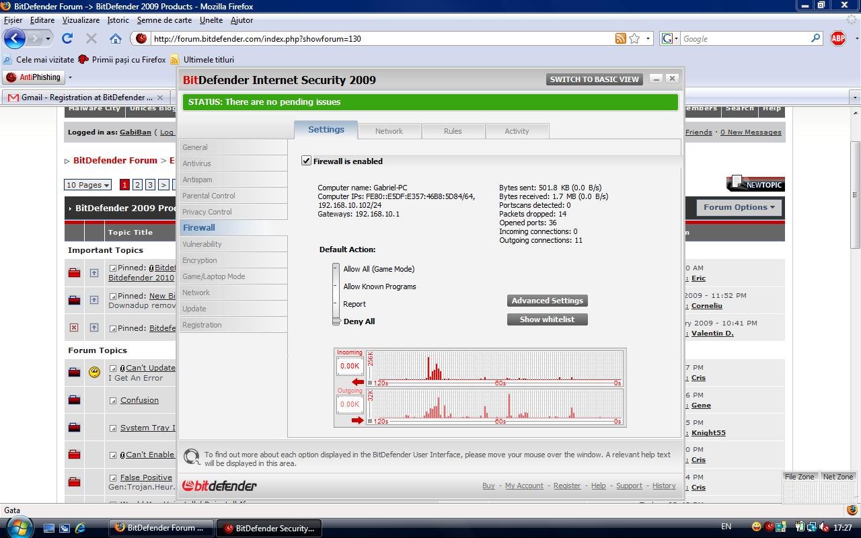Click the Buy link in BitDefender footer
The width and height of the screenshot is (861, 538).
click(488, 486)
